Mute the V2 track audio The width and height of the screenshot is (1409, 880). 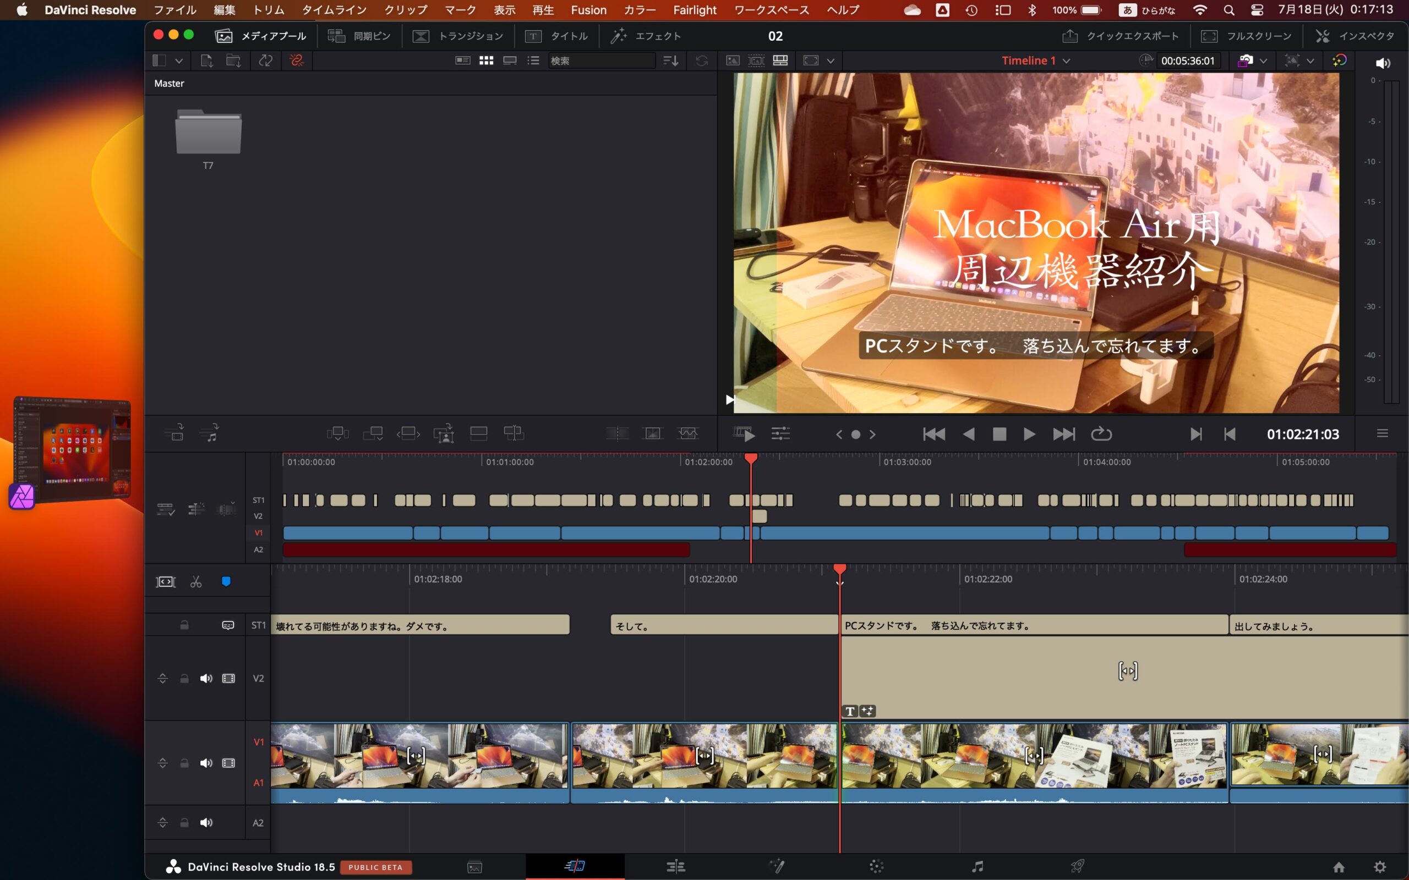tap(206, 679)
